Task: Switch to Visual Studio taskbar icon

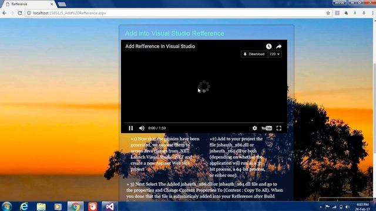Action: coord(110,206)
